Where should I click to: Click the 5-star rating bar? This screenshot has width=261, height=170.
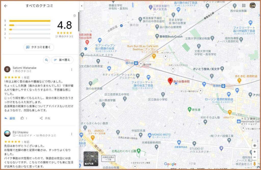(30, 21)
